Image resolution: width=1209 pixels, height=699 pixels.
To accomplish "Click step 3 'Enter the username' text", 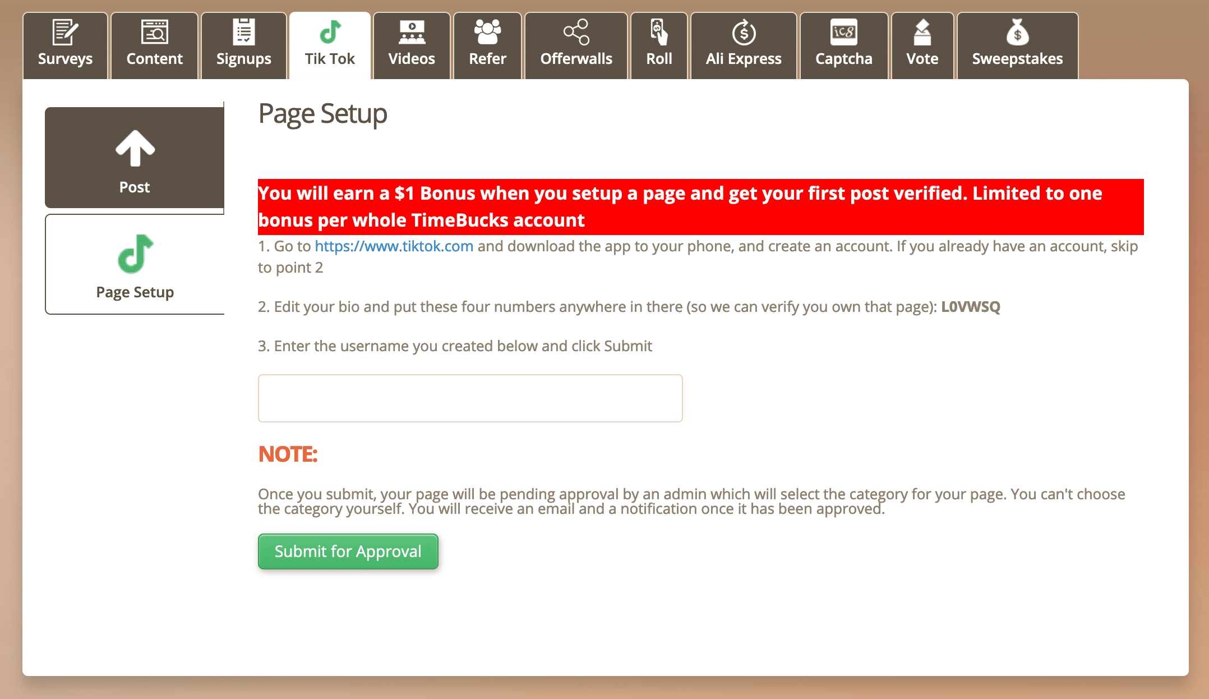I will point(455,346).
